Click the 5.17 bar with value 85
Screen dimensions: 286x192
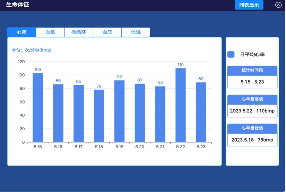[79, 114]
